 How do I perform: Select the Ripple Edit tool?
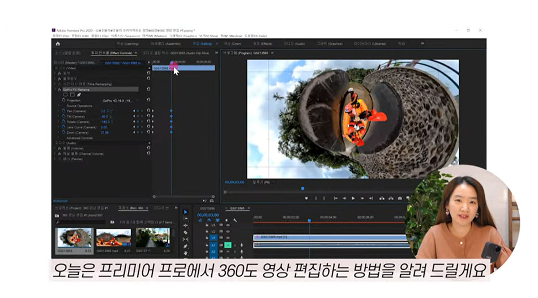[x=185, y=225]
